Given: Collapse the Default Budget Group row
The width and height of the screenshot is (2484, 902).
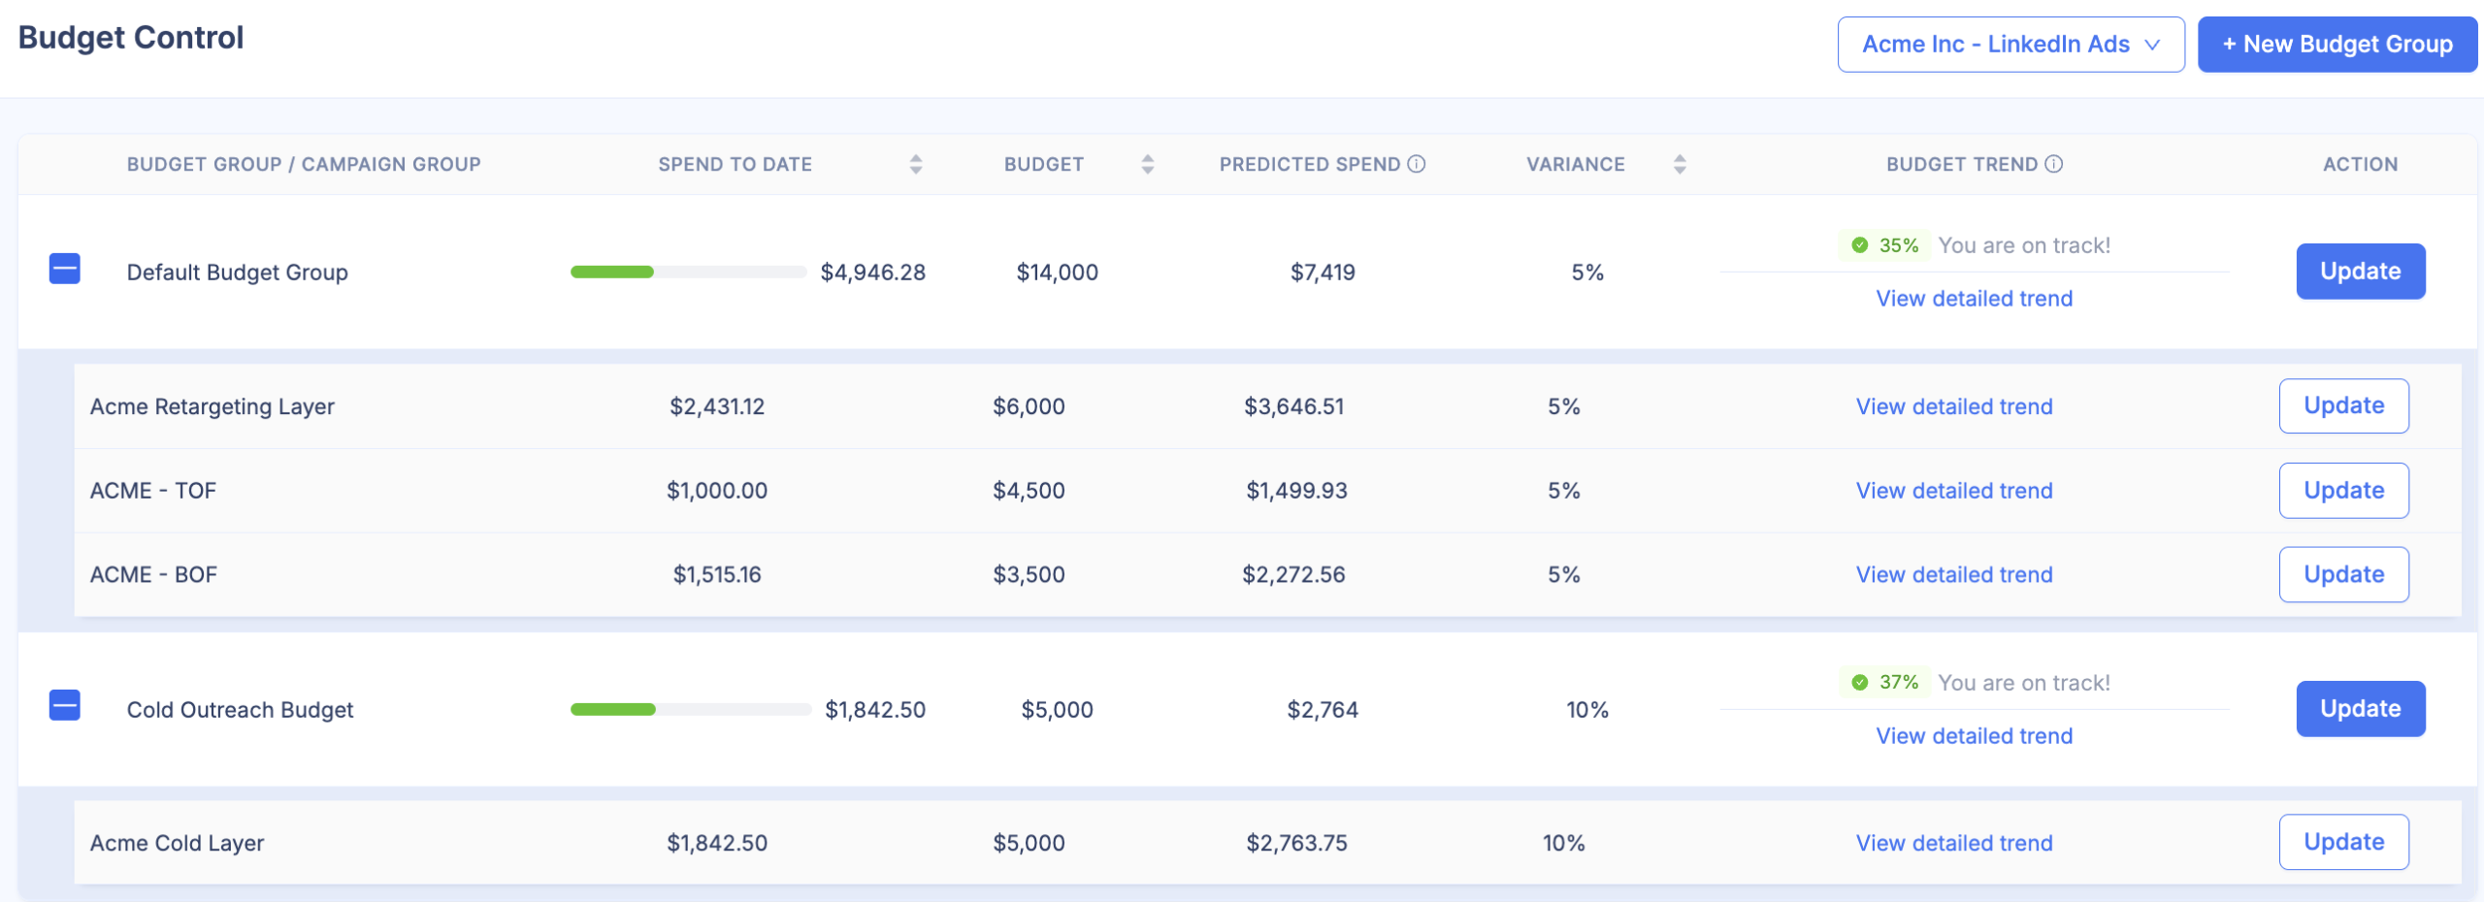Looking at the screenshot, I should pos(65,269).
